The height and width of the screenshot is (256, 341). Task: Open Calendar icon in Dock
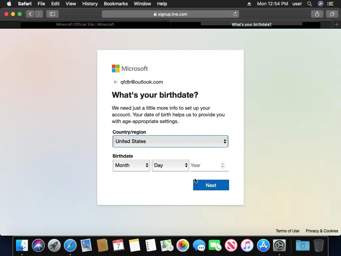(118, 245)
